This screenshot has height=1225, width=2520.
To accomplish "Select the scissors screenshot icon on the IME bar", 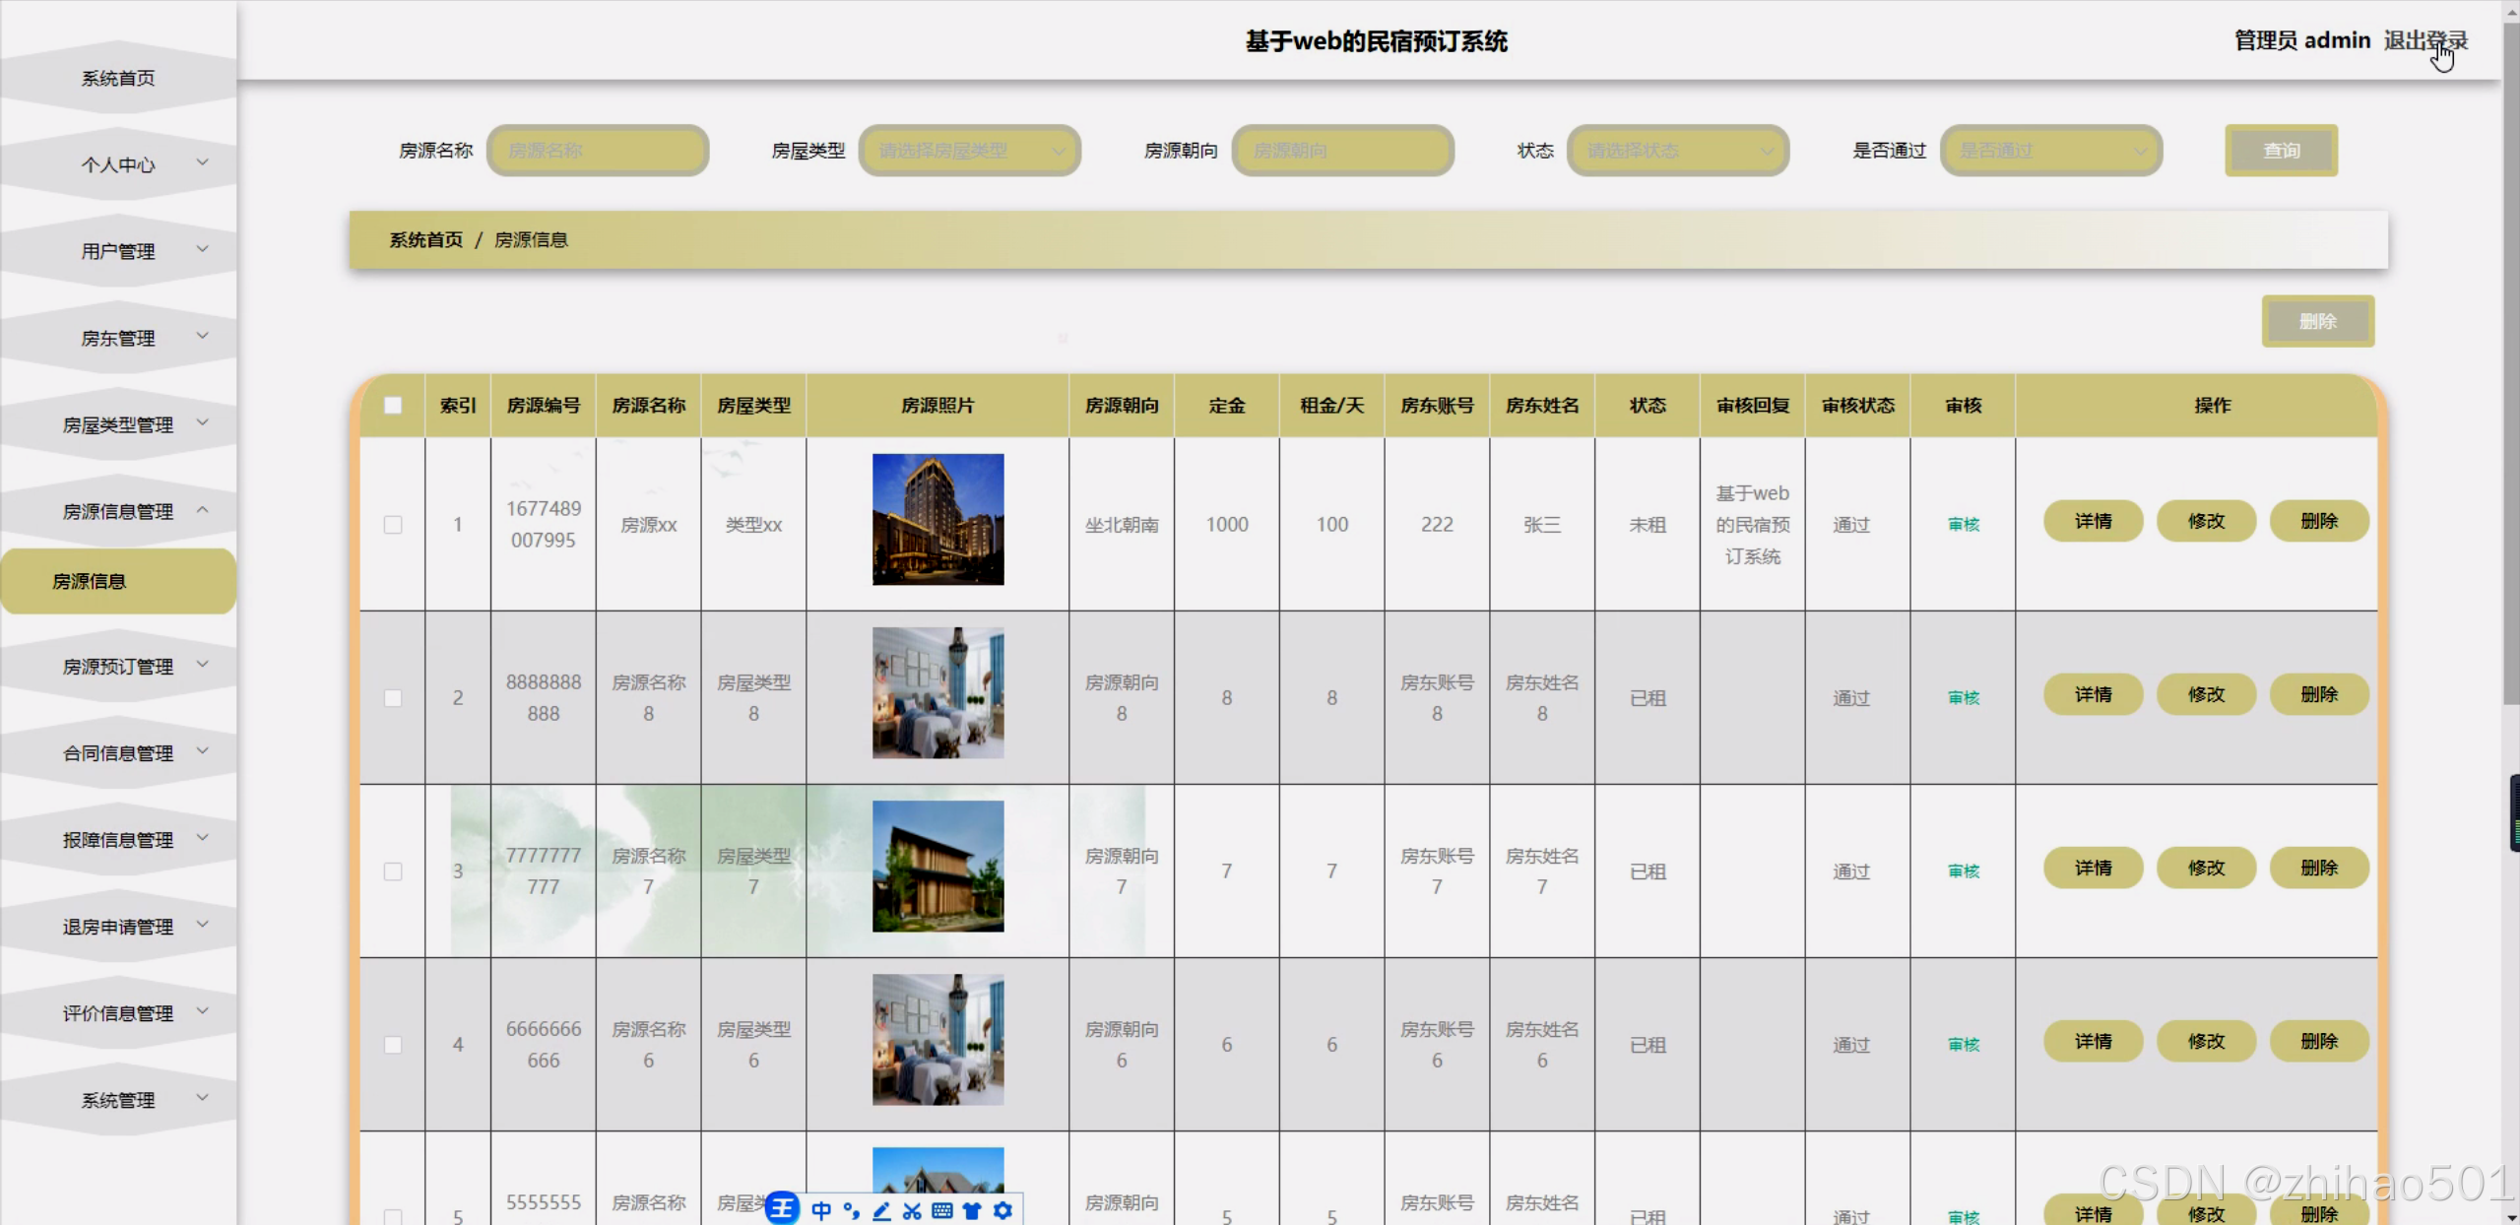I will coord(910,1210).
